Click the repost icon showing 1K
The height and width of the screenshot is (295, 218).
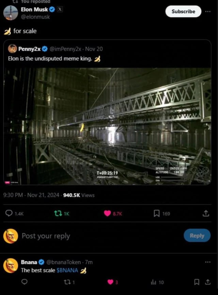58,213
